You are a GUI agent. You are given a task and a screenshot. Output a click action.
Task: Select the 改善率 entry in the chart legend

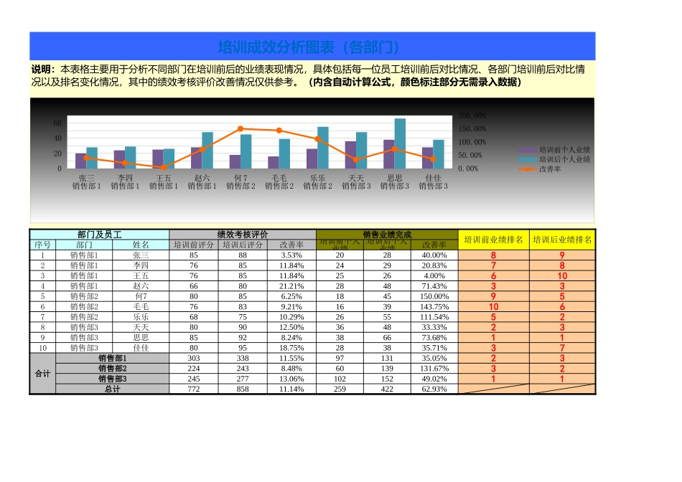(x=540, y=169)
